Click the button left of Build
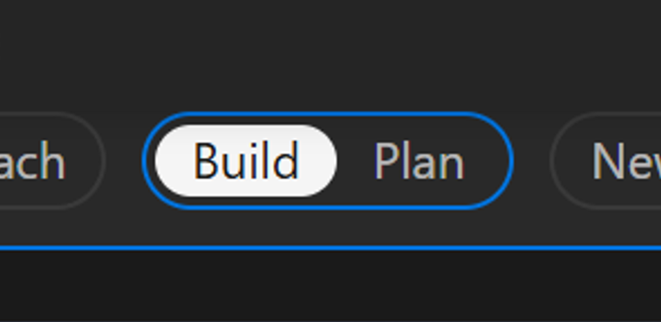This screenshot has height=322, width=661. (x=40, y=161)
